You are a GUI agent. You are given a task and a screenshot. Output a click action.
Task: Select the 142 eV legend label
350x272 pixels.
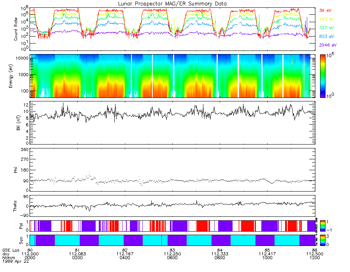point(327,19)
